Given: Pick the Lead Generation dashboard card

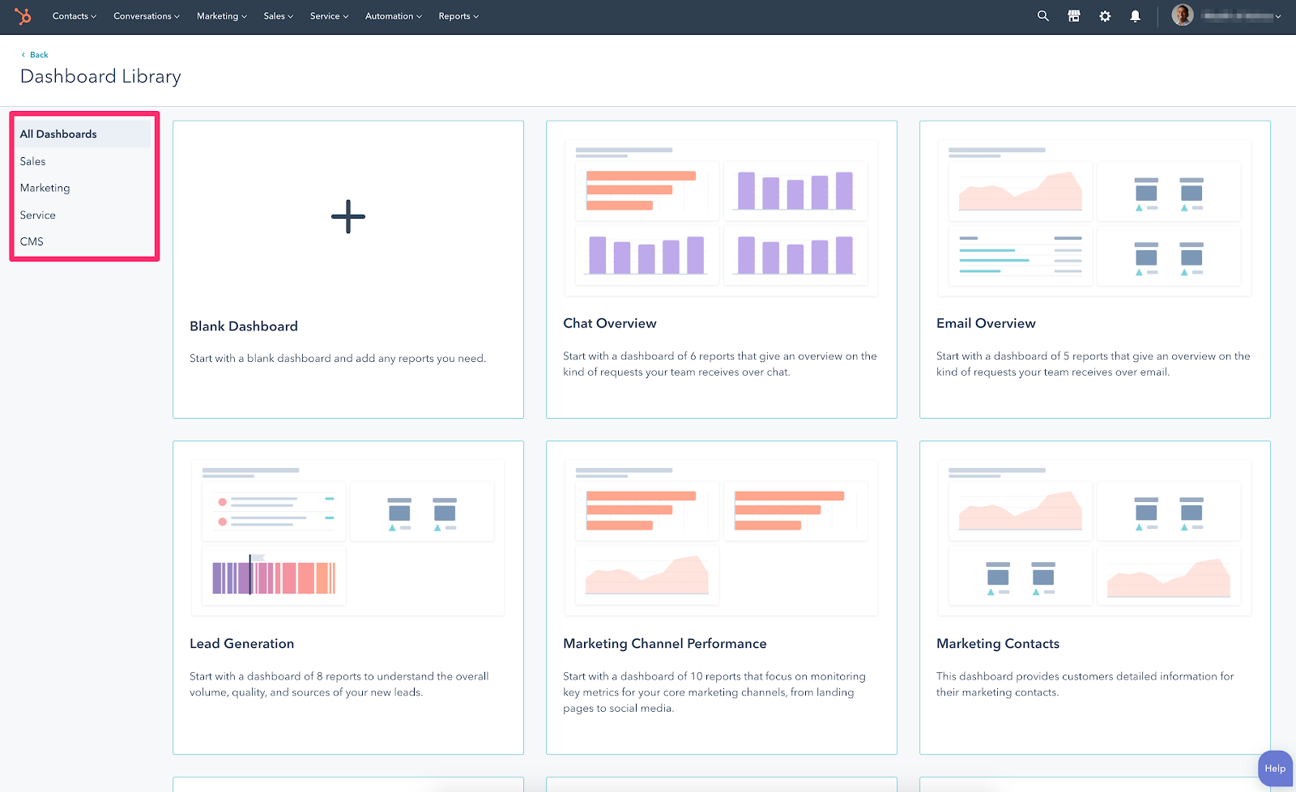Looking at the screenshot, I should tap(347, 597).
